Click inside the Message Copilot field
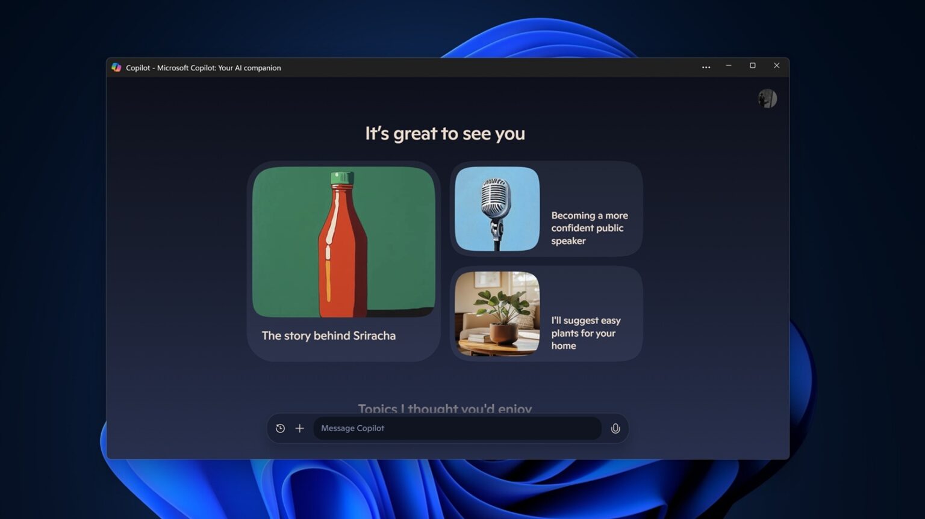925x519 pixels. [458, 428]
